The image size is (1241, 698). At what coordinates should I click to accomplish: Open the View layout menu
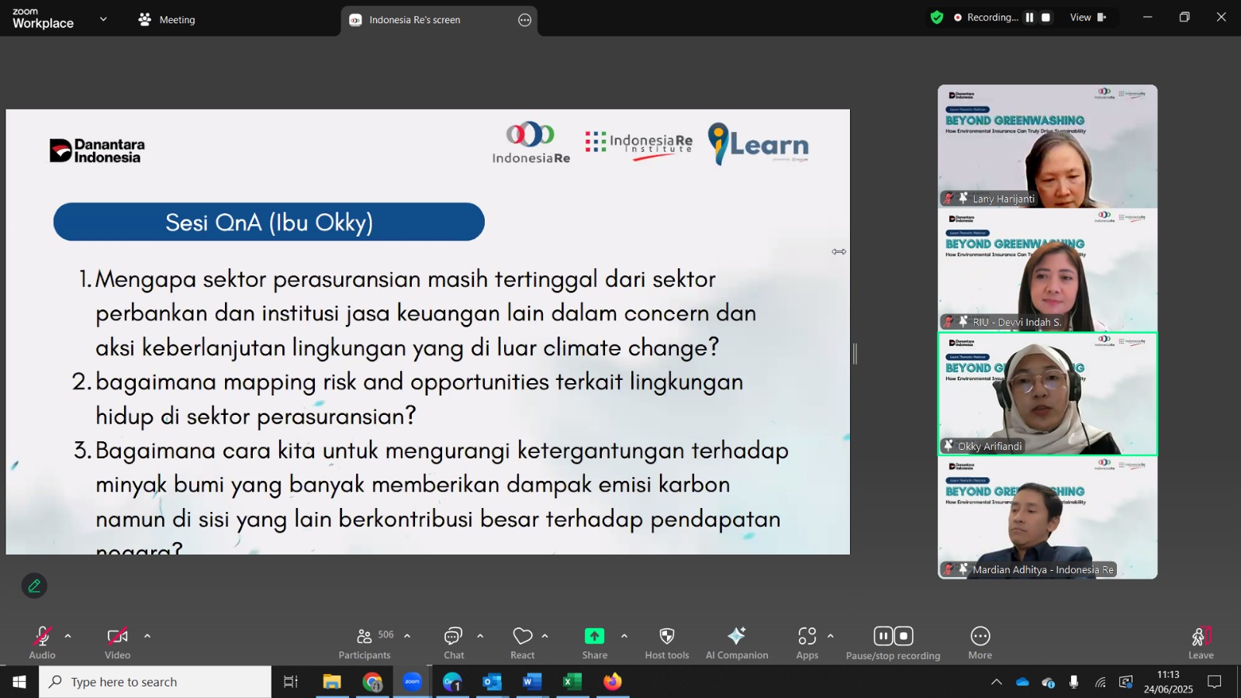coord(1088,17)
